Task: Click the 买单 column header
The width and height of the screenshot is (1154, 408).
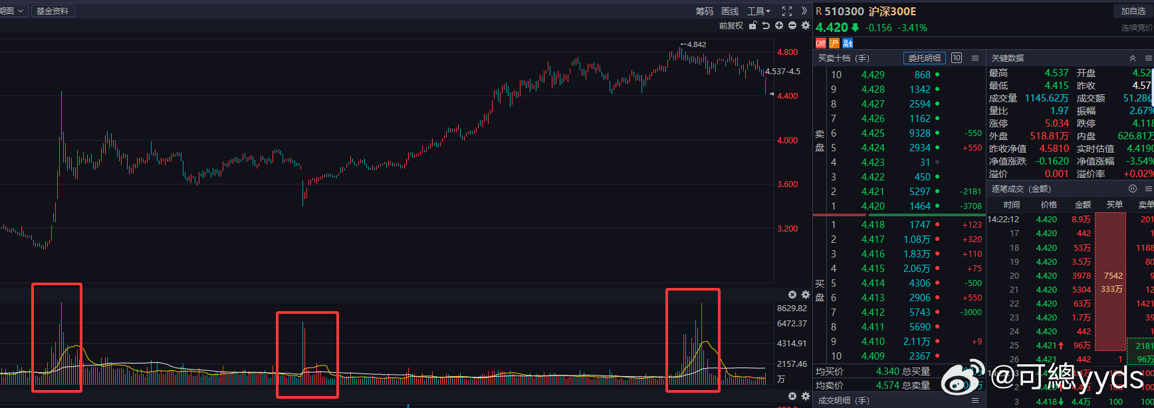Action: 1115,205
